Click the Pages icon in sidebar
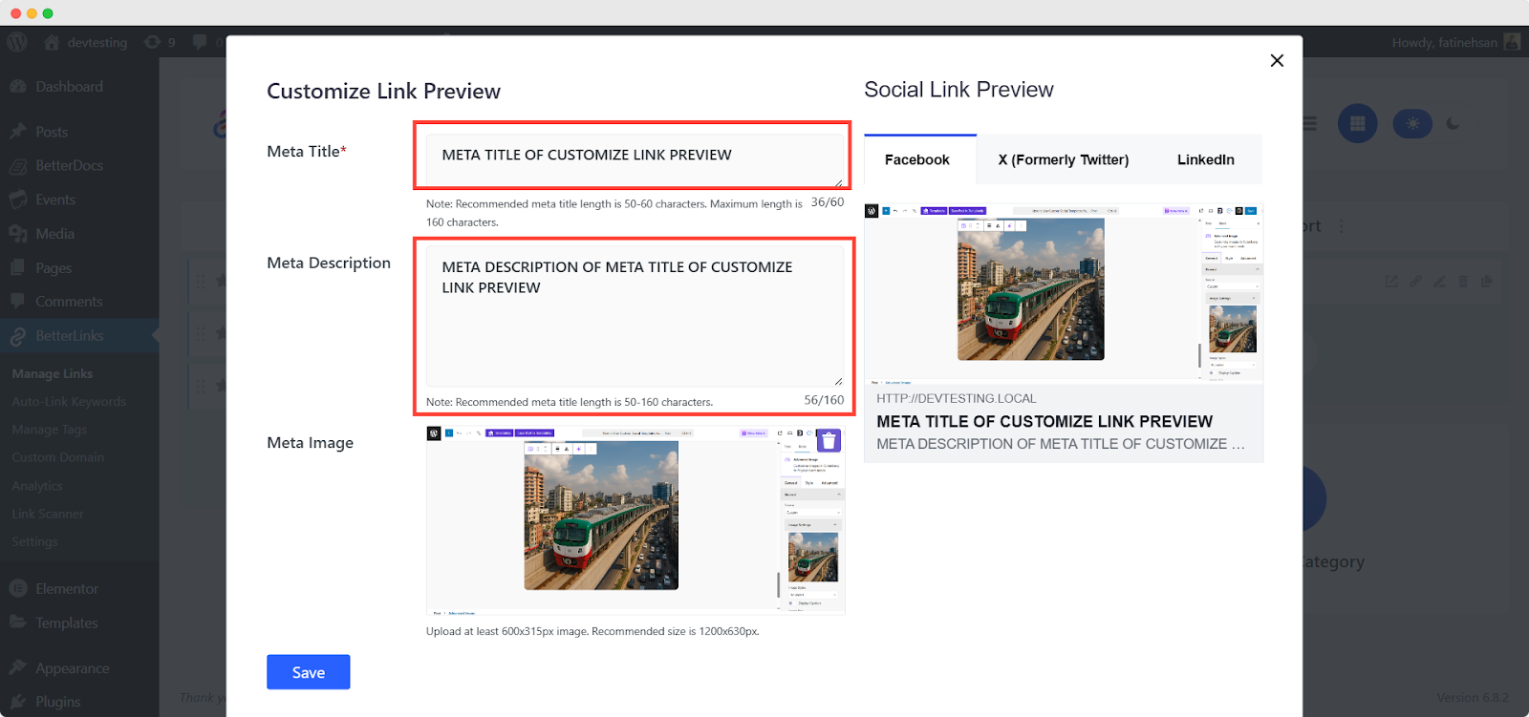 (18, 268)
